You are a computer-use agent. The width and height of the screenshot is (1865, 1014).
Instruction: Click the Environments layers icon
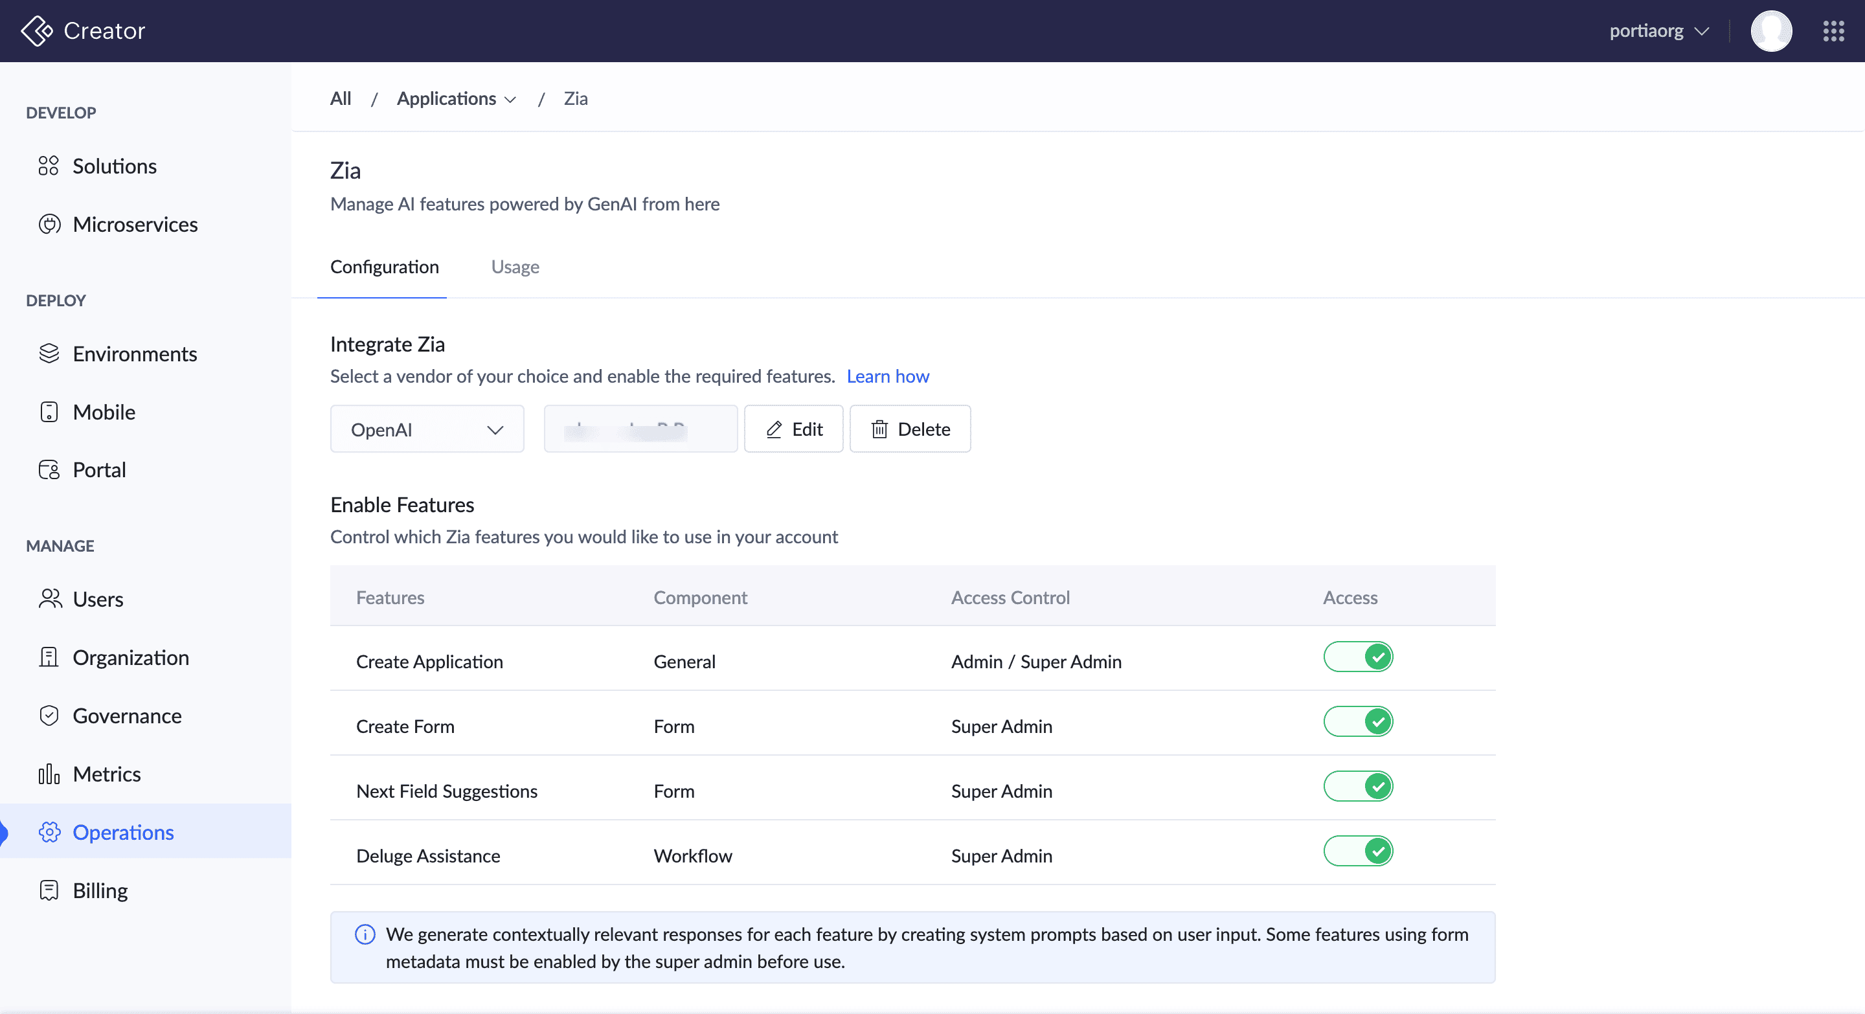pos(49,353)
